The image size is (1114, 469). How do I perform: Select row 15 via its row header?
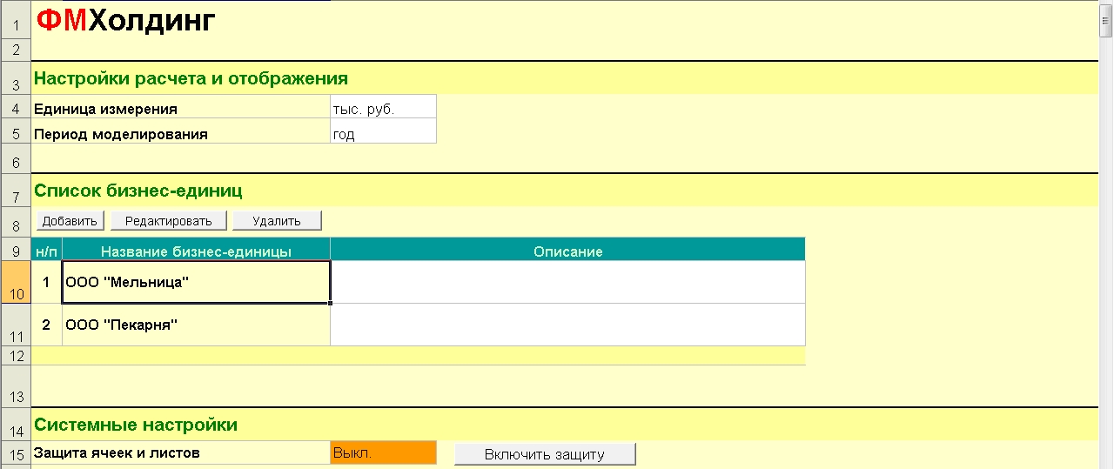coord(16,453)
